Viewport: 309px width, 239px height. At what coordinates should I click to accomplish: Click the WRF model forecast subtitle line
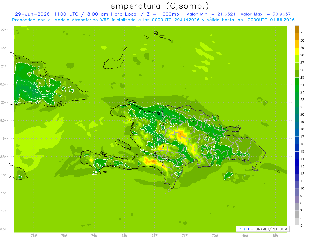pos(153,20)
